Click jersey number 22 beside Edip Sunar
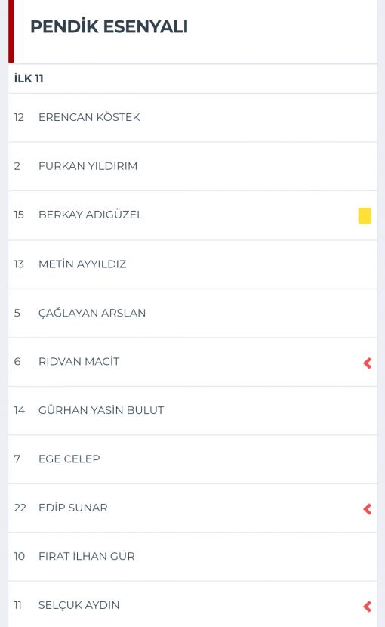This screenshot has height=627, width=385. 20,508
